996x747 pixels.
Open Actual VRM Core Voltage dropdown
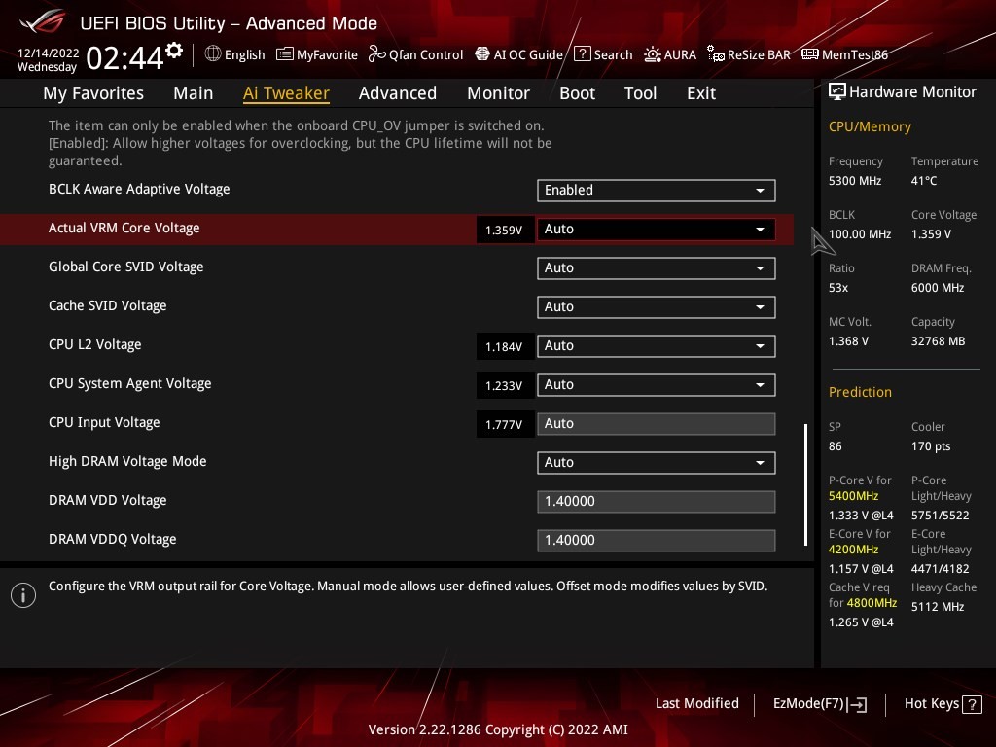656,229
